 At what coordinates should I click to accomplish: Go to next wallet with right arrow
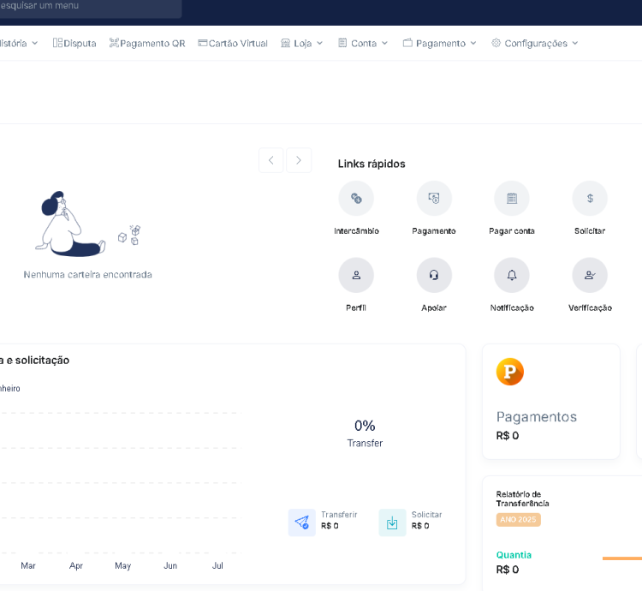click(299, 160)
